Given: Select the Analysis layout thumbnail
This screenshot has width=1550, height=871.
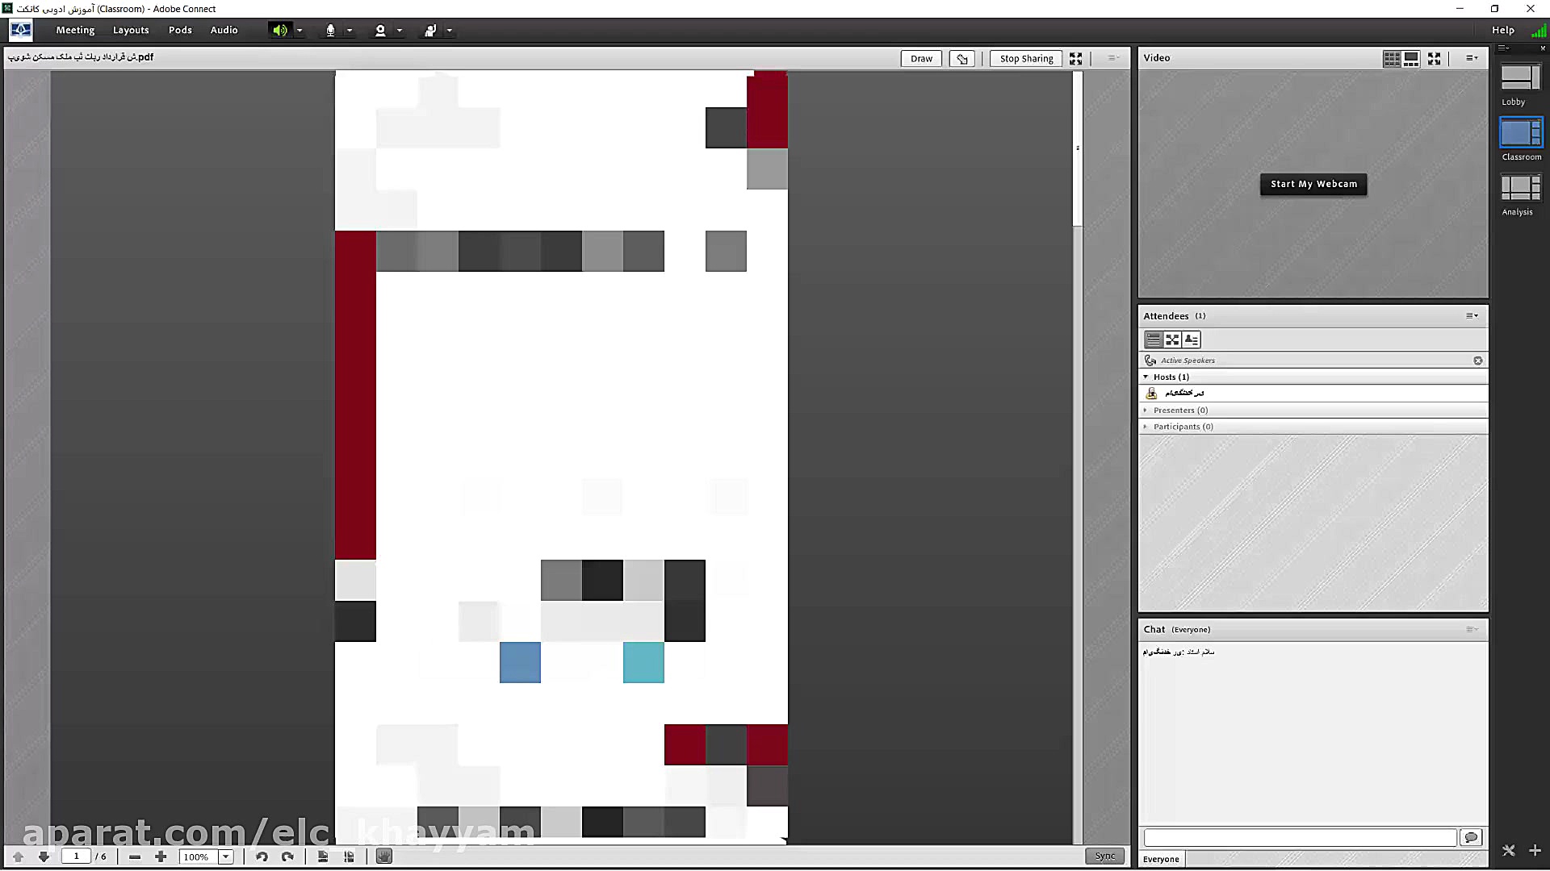Looking at the screenshot, I should [x=1520, y=188].
